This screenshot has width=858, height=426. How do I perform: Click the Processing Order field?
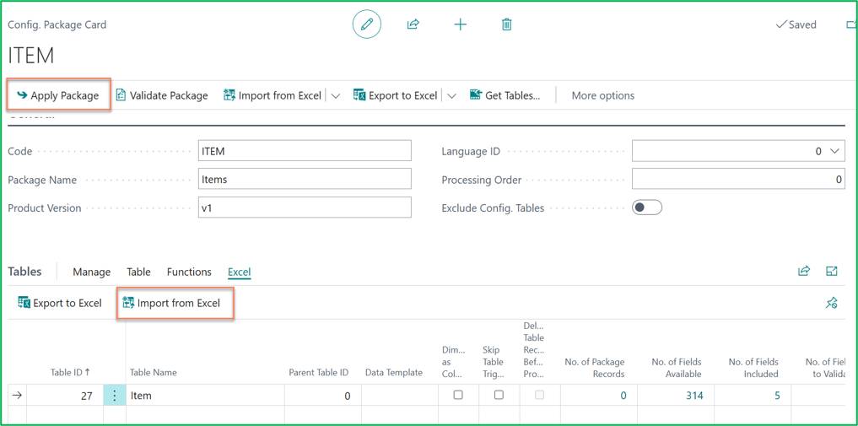(738, 179)
